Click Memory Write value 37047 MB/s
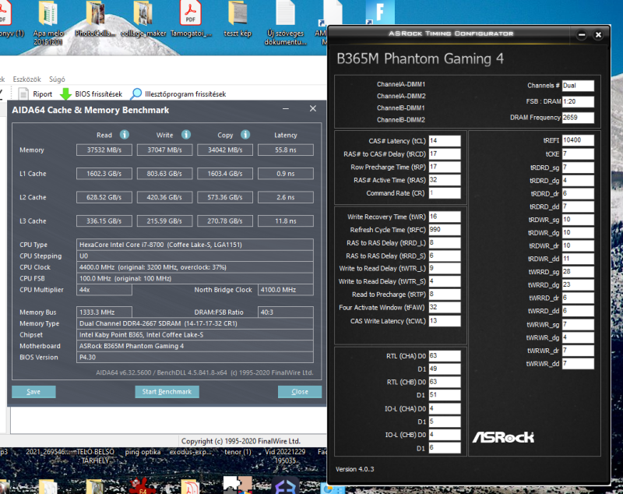Viewport: 623px width, 494px height. [x=164, y=150]
